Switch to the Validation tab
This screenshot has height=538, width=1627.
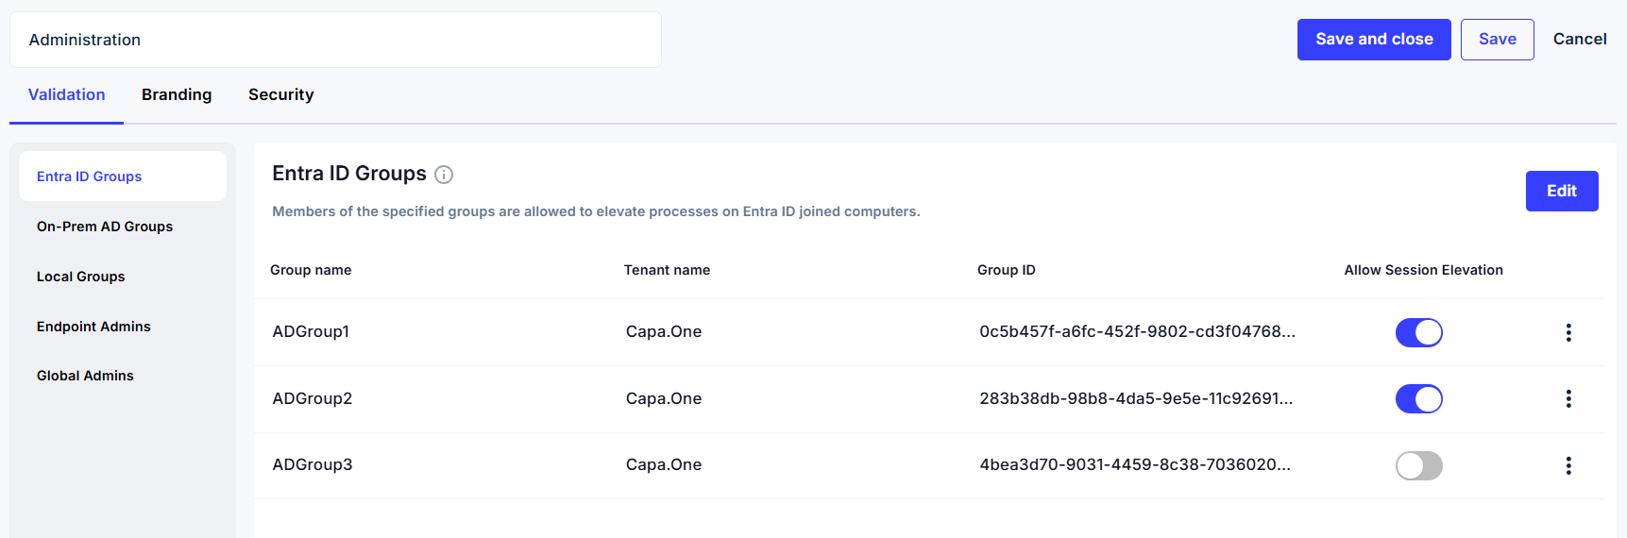(67, 94)
